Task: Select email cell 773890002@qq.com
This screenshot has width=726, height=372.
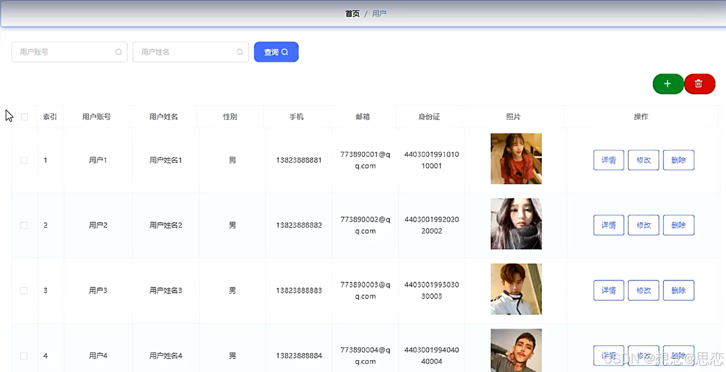Action: pyautogui.click(x=365, y=225)
